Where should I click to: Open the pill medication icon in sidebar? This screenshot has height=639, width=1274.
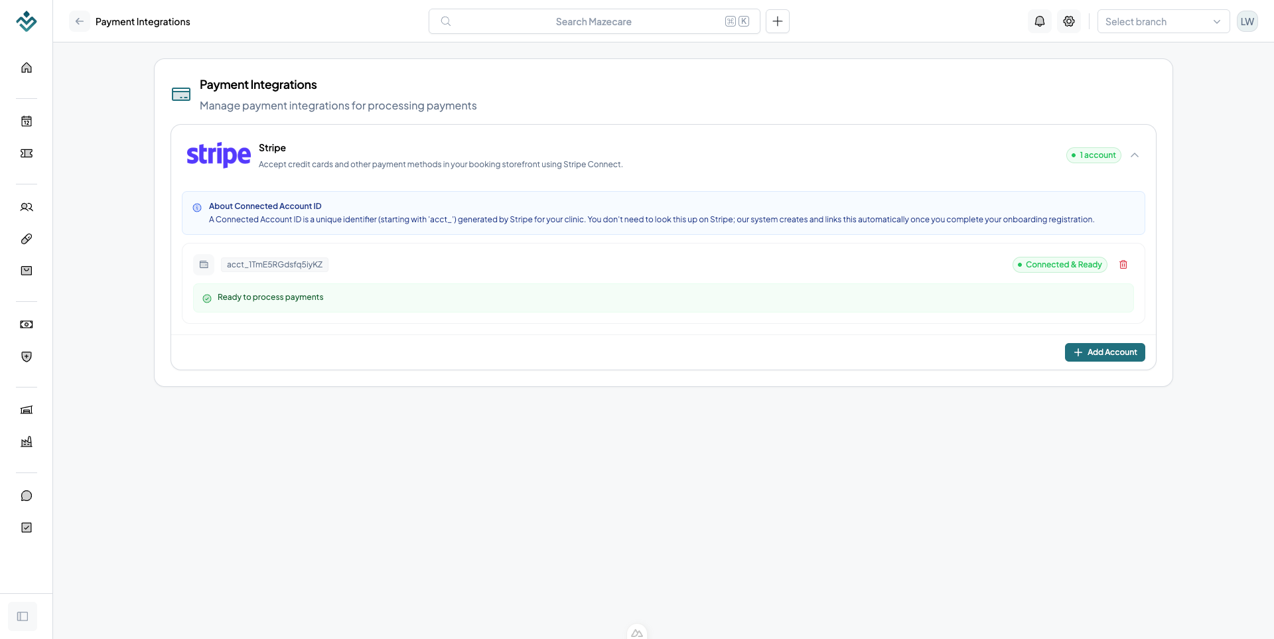click(27, 239)
